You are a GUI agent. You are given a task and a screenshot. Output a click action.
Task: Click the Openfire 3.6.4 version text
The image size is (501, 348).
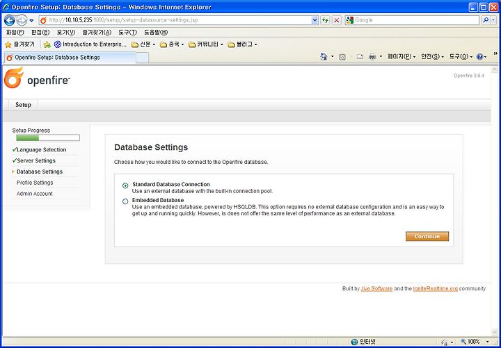[x=469, y=76]
